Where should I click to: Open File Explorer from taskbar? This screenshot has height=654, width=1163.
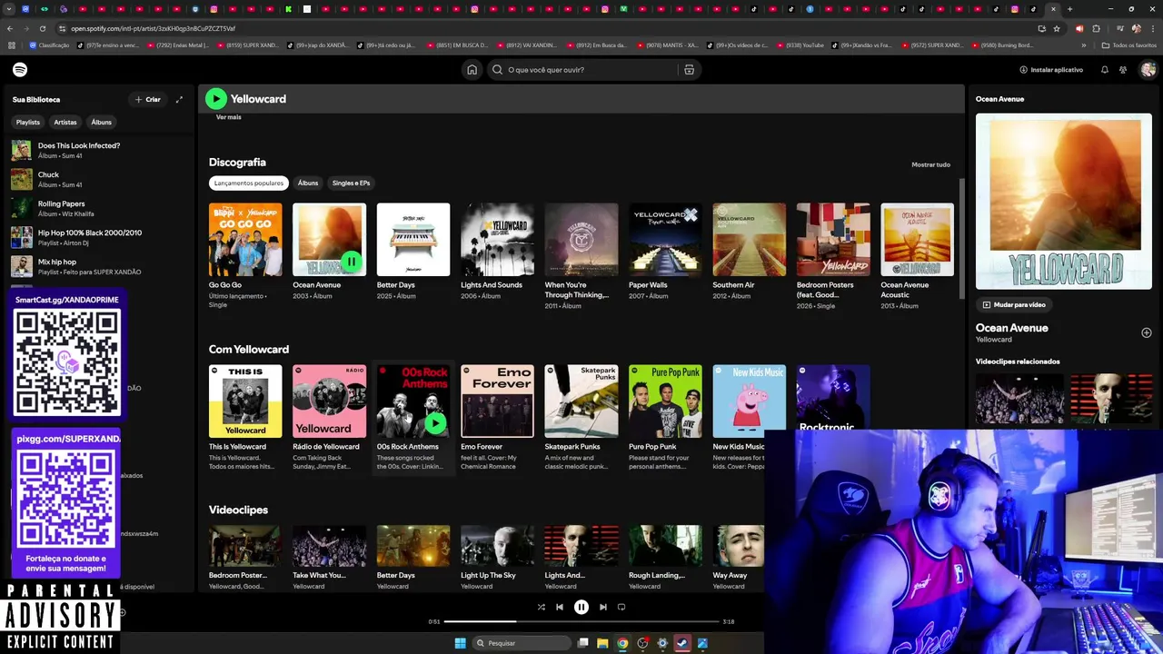coord(602,643)
